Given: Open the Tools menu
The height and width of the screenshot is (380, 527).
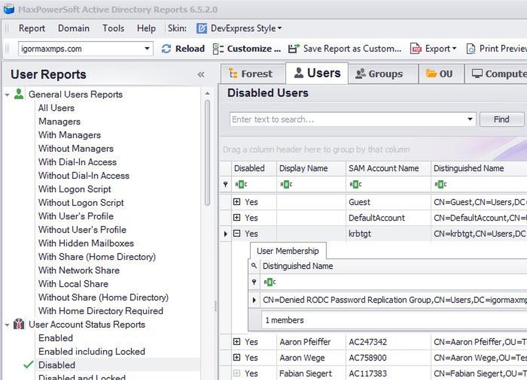Looking at the screenshot, I should [113, 28].
